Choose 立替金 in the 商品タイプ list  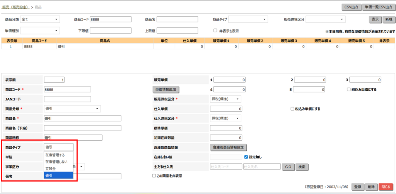50,168
